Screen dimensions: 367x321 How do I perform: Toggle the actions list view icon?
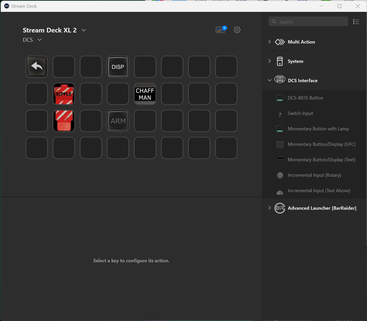(x=356, y=22)
